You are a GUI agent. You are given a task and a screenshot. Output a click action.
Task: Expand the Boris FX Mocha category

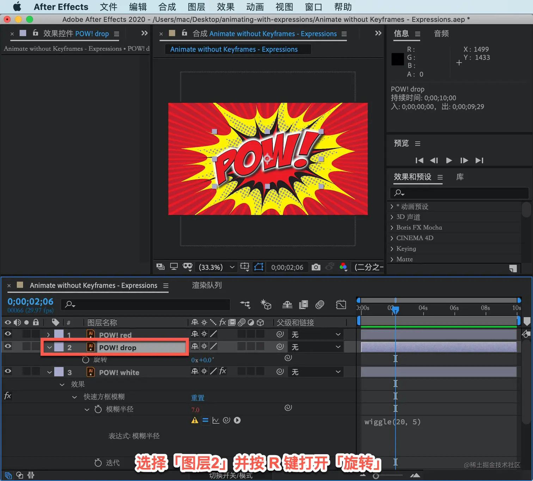(x=392, y=228)
